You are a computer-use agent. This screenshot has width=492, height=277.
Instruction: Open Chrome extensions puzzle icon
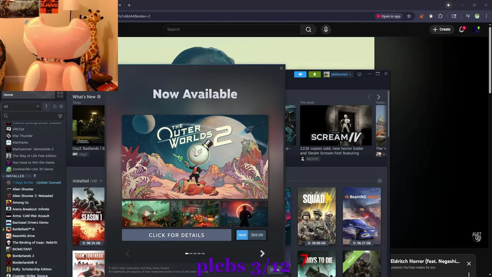(x=440, y=16)
